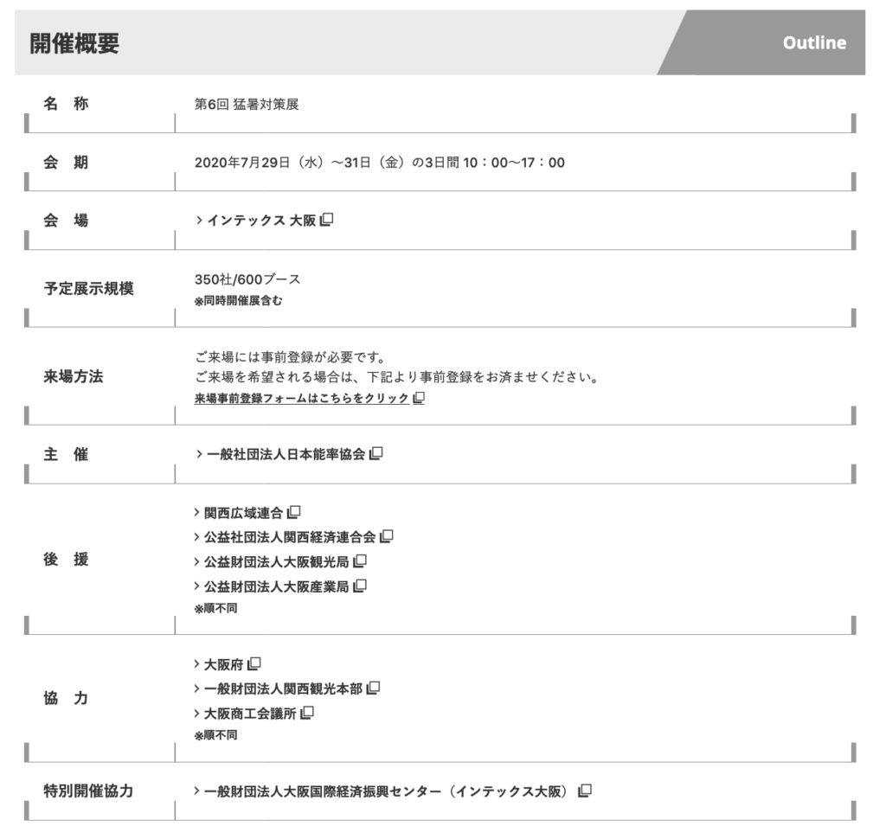The width and height of the screenshot is (886, 839).
Task: Select the text 第6回 猛暑対策展
Action: pos(247,105)
